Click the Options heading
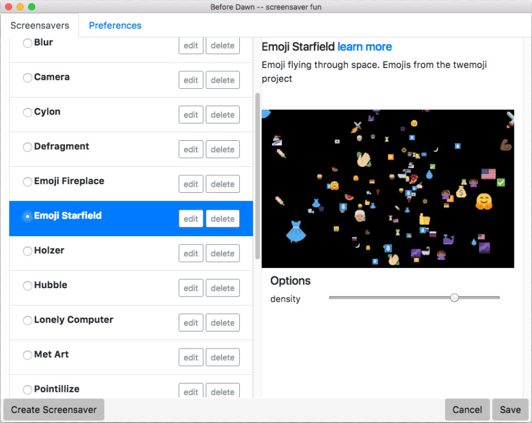This screenshot has height=423, width=532. [x=291, y=281]
